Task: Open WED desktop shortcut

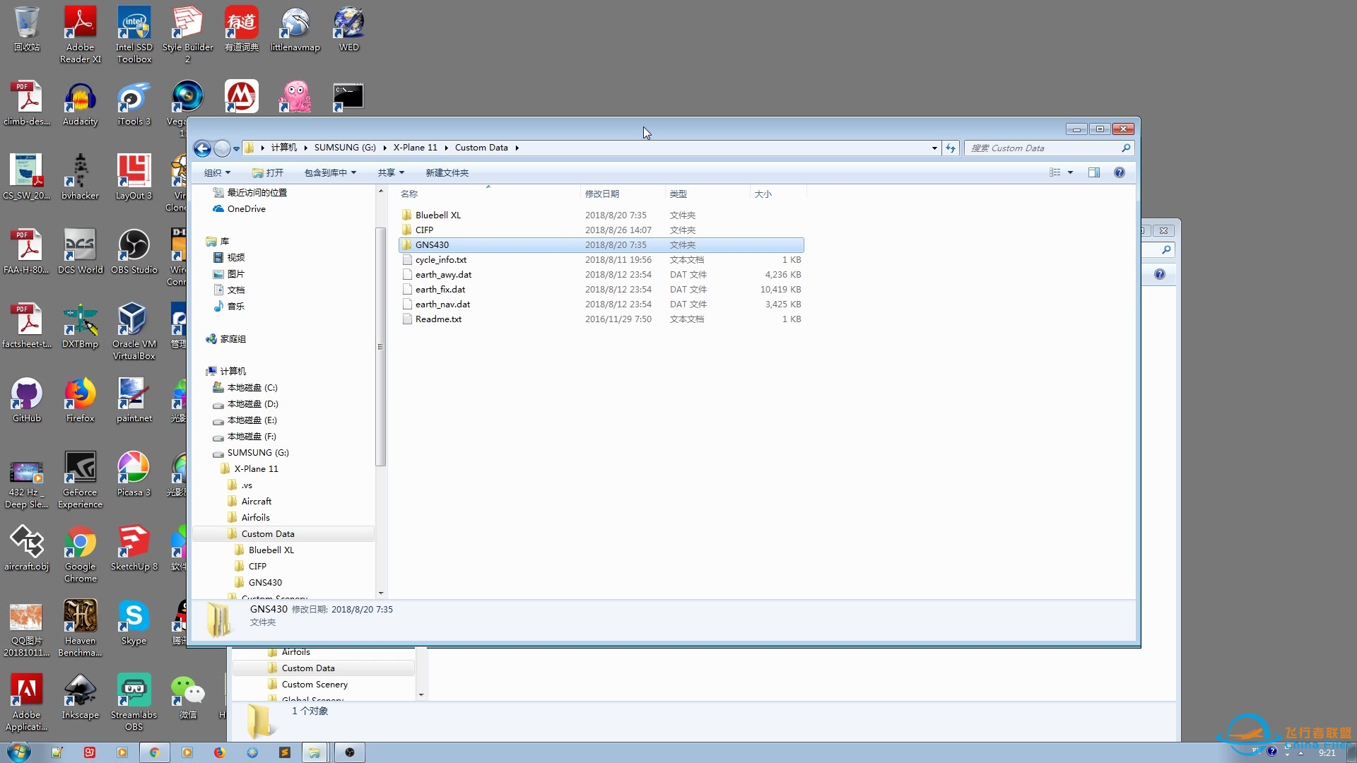Action: point(348,28)
